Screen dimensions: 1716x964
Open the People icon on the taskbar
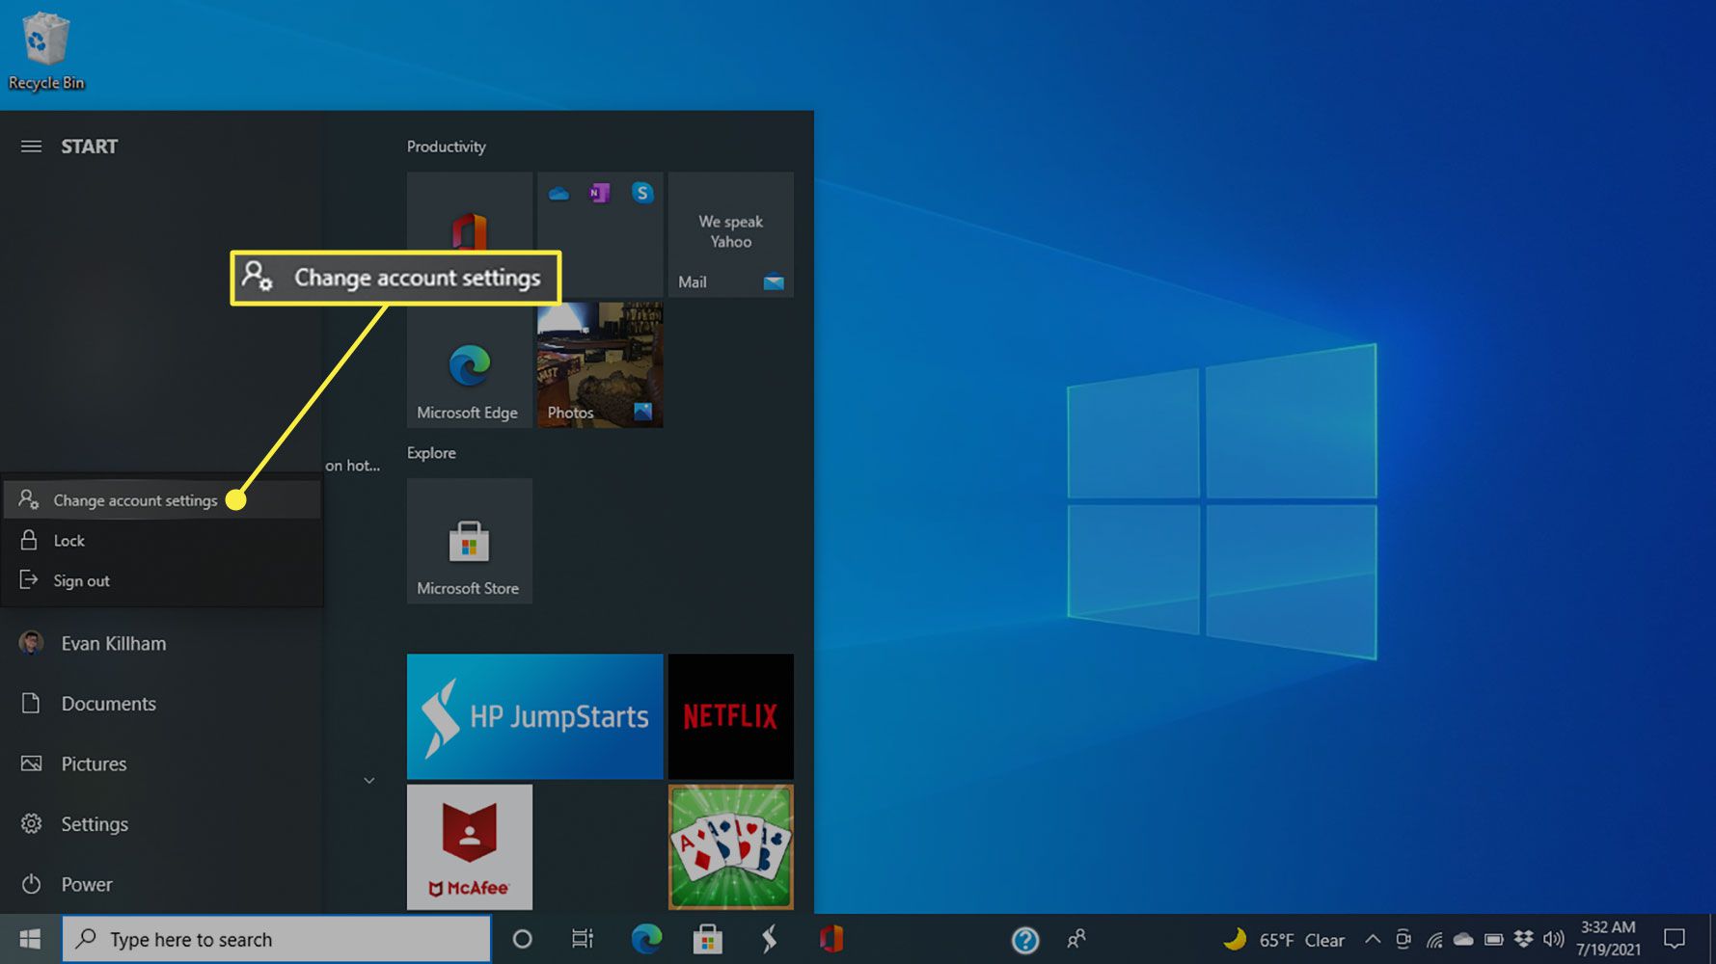tap(1076, 939)
